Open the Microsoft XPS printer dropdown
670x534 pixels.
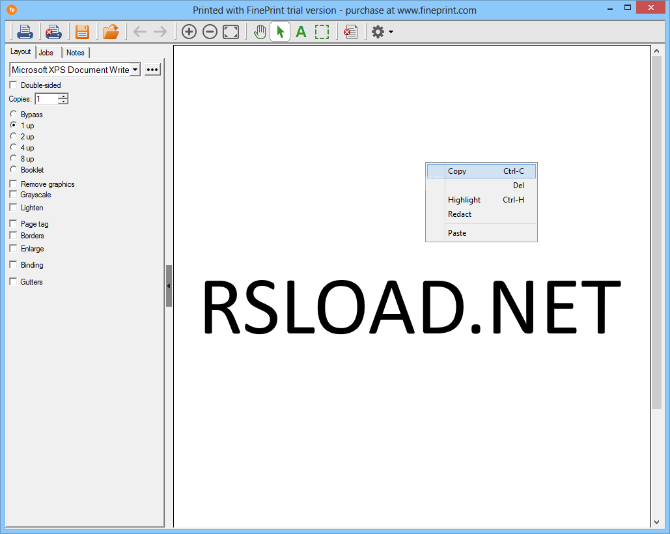tap(135, 70)
